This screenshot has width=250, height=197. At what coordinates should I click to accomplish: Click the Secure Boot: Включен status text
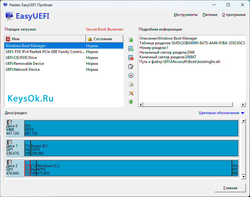tap(104, 29)
